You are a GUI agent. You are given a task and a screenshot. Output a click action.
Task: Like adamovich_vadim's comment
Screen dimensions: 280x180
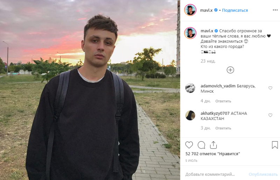click(x=270, y=88)
